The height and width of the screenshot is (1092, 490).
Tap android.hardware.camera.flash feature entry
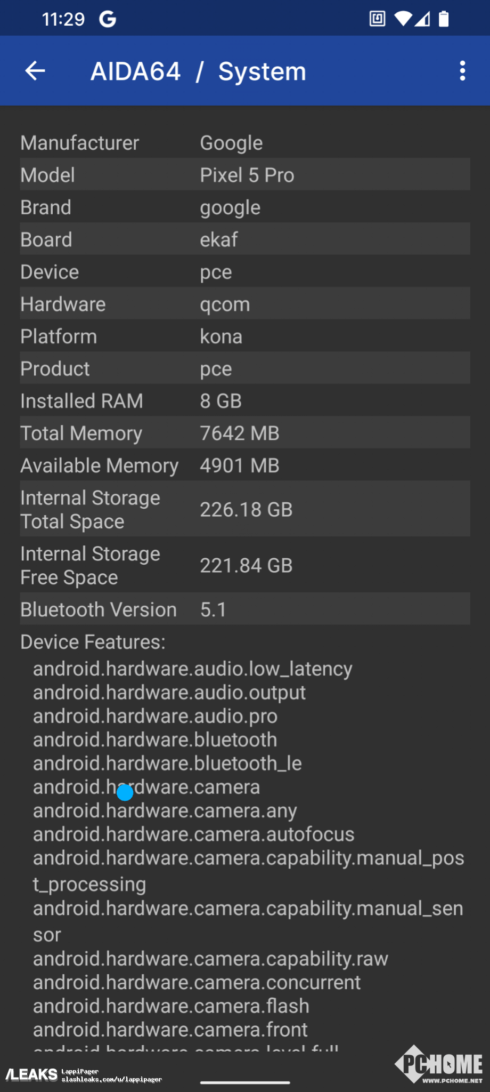click(171, 1006)
